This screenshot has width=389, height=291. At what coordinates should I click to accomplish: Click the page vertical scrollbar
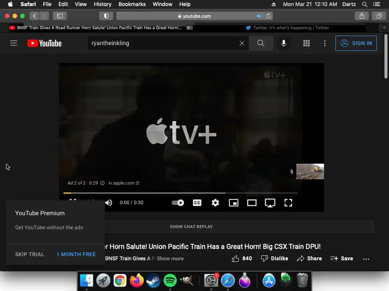pos(386,56)
